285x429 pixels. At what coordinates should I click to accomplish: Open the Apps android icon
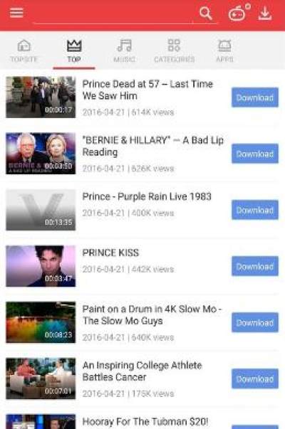tap(224, 46)
